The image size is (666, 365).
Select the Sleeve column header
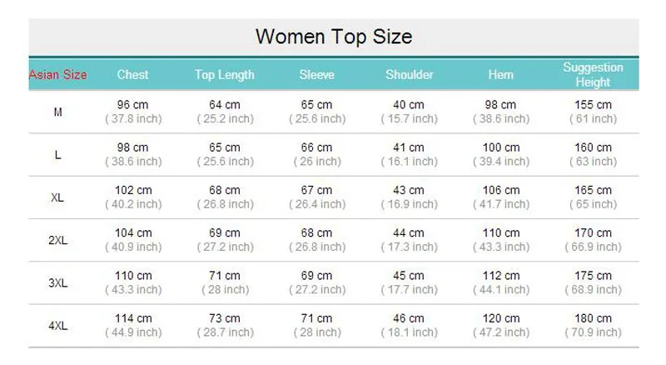317,75
